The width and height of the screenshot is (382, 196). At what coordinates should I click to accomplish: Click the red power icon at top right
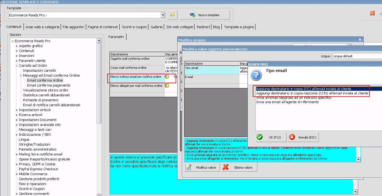(x=372, y=13)
